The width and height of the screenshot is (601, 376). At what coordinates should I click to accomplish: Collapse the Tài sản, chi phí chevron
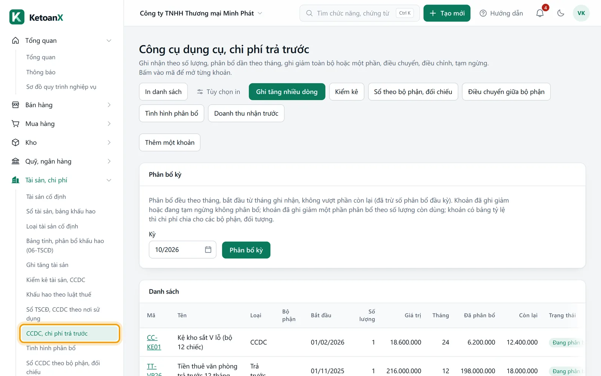[x=109, y=180]
